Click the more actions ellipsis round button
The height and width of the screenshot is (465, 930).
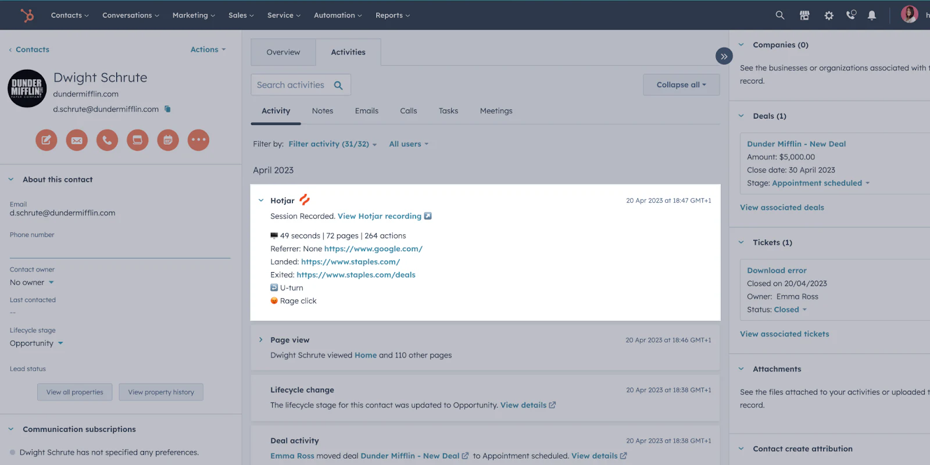point(198,140)
